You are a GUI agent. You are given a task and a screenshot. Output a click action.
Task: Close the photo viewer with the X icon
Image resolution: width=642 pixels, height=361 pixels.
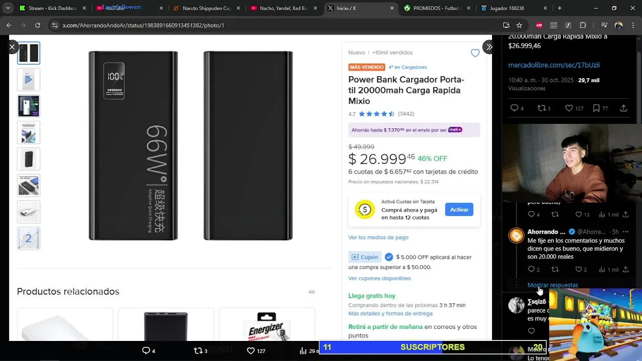point(12,47)
